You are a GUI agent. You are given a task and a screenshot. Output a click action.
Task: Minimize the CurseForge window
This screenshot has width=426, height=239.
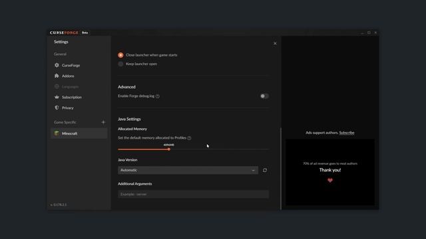point(362,33)
